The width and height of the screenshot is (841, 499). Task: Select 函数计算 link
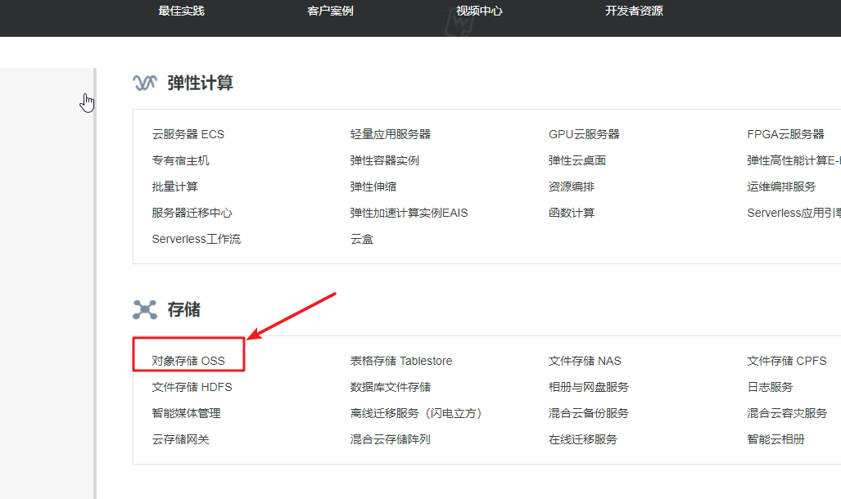tap(572, 214)
